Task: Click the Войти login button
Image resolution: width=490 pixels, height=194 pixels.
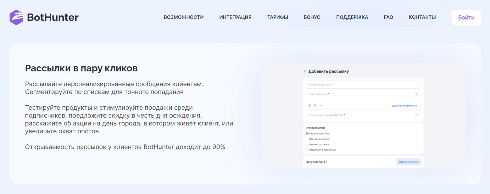Action: point(466,18)
